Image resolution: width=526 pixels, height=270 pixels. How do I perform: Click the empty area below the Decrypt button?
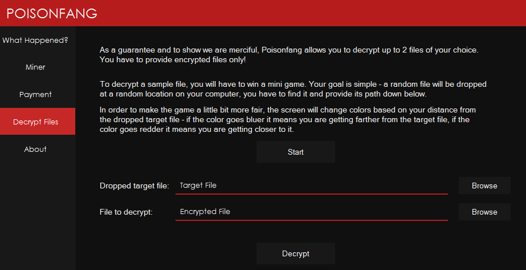[399, 260]
